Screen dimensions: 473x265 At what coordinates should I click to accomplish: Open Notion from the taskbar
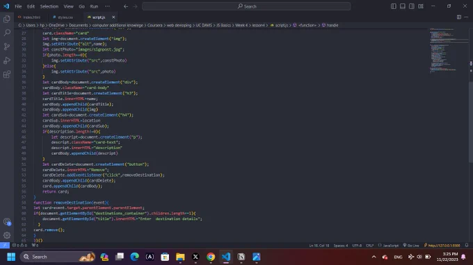pos(241,257)
